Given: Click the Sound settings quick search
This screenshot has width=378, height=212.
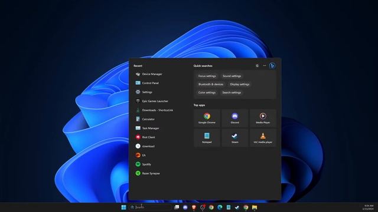Looking at the screenshot, I should click(232, 76).
